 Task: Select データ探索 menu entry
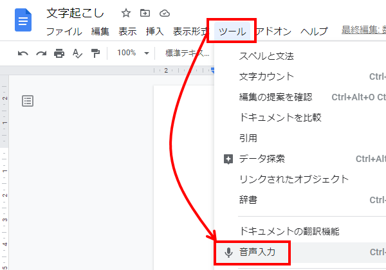[262, 159]
